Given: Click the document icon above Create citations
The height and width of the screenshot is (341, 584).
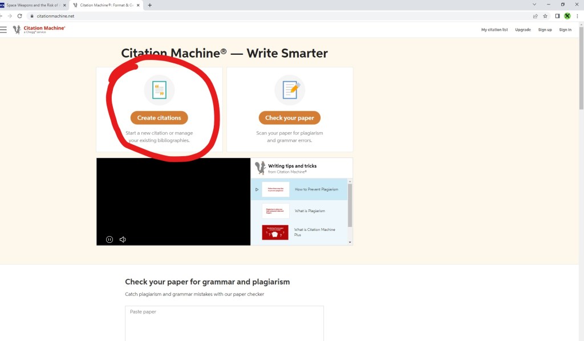Looking at the screenshot, I should coord(159,90).
